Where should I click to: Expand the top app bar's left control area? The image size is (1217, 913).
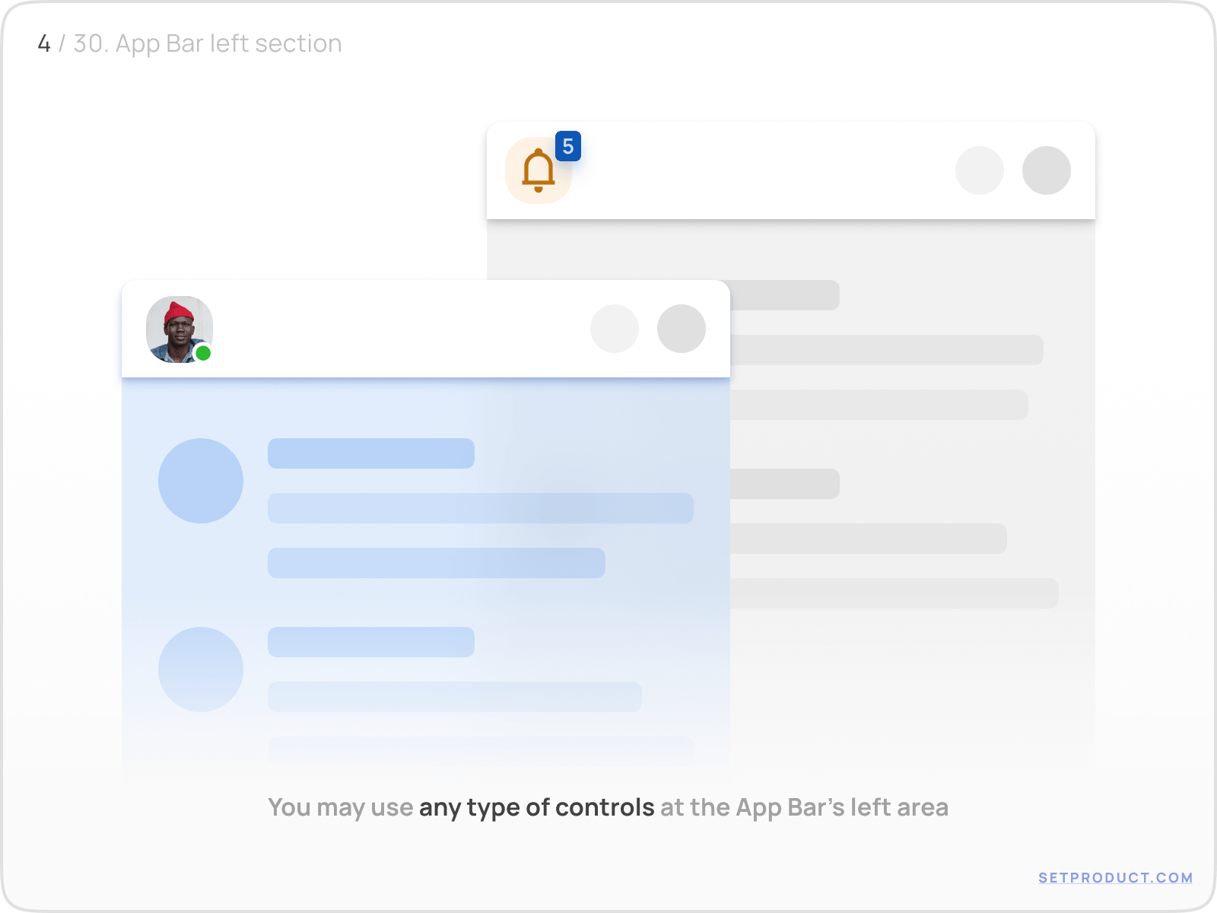coord(540,169)
